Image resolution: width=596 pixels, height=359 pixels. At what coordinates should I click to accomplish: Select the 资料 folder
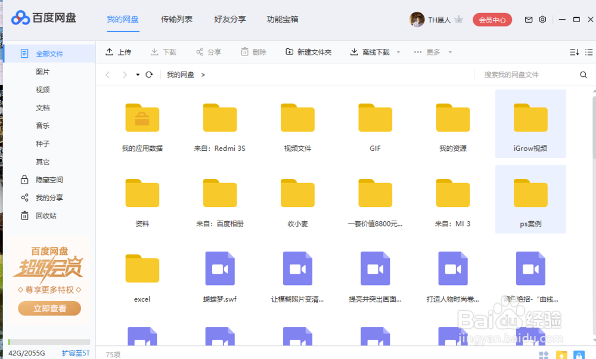142,203
